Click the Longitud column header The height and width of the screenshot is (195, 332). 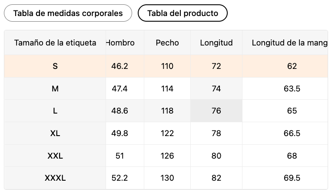(216, 43)
